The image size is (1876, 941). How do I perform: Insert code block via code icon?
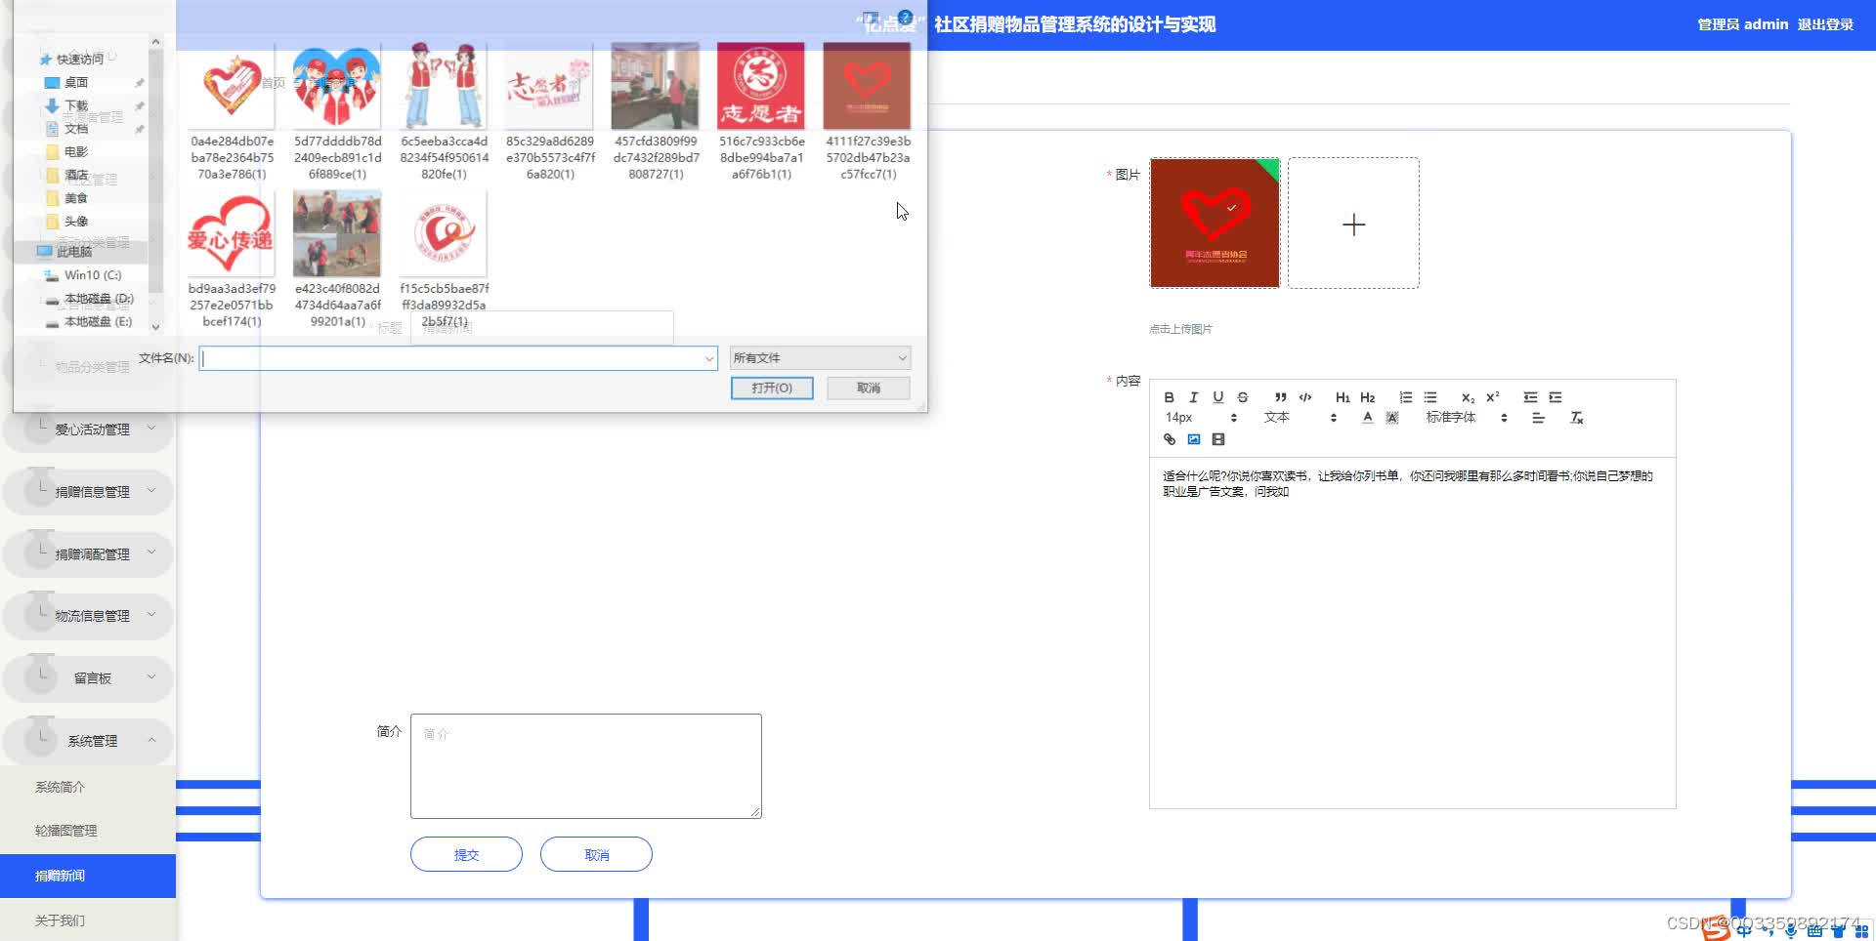(x=1305, y=397)
